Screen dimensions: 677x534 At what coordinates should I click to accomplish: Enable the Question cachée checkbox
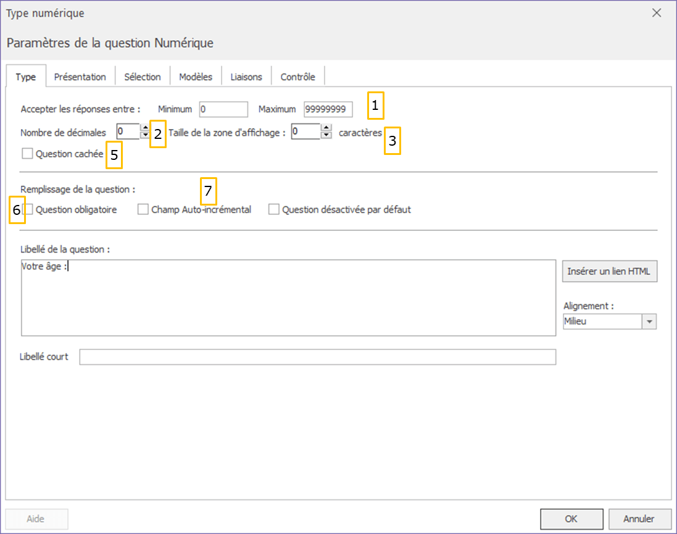click(27, 153)
